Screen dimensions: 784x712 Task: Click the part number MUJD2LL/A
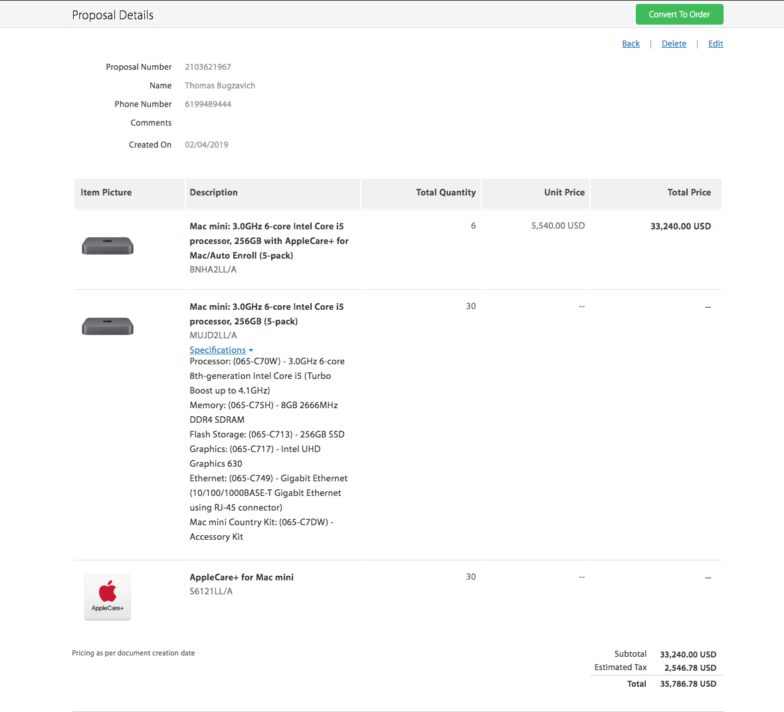coord(213,335)
